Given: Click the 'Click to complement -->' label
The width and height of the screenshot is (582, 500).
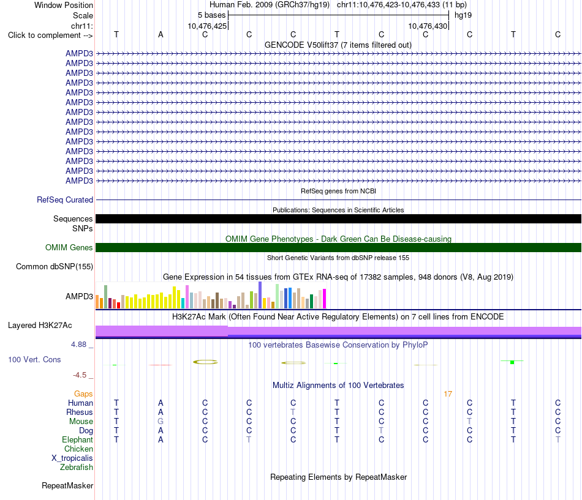Looking at the screenshot, I should [50, 35].
